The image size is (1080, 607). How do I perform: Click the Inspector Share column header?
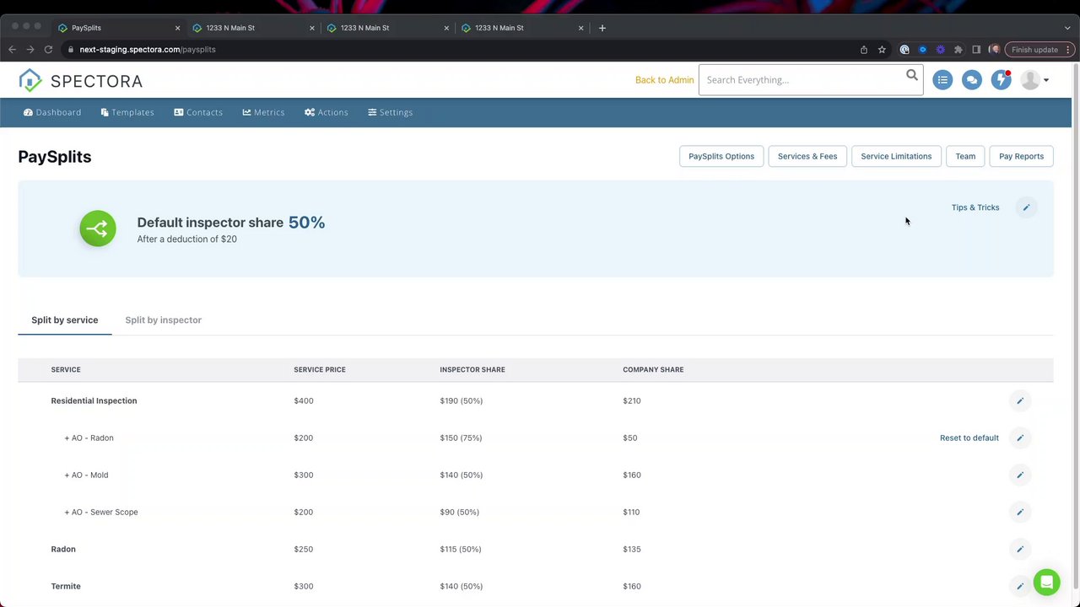point(472,370)
